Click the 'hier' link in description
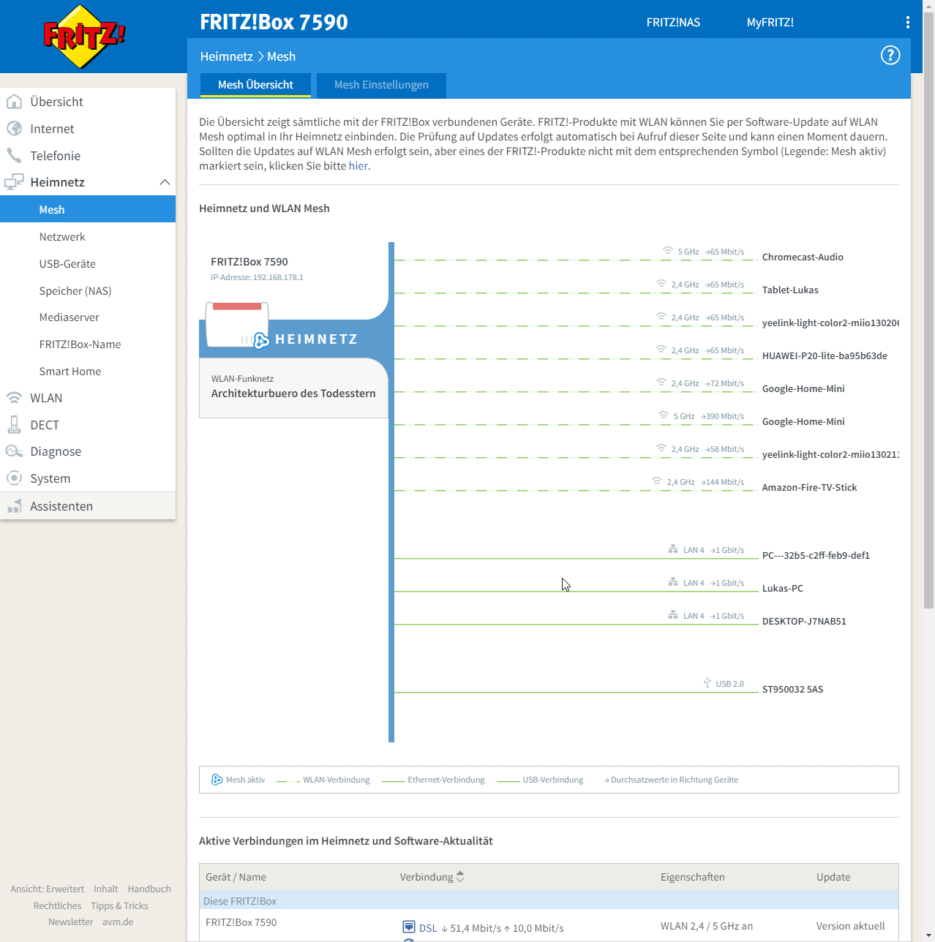The image size is (935, 942). (x=358, y=166)
